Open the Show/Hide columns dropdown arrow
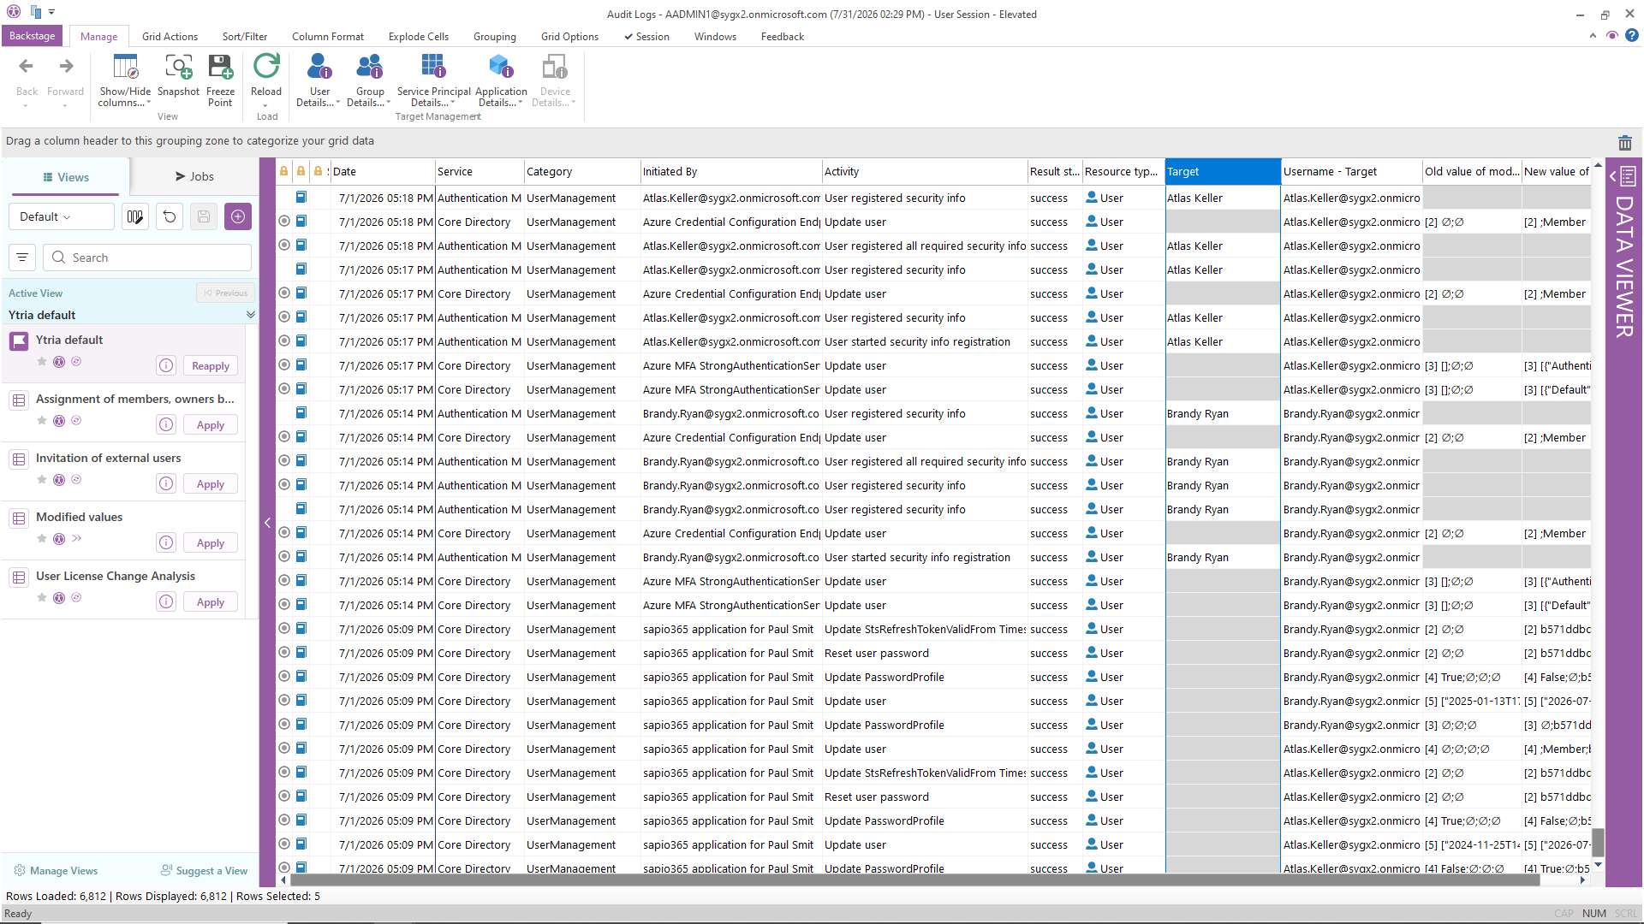Image resolution: width=1644 pixels, height=924 pixels. pos(149,104)
